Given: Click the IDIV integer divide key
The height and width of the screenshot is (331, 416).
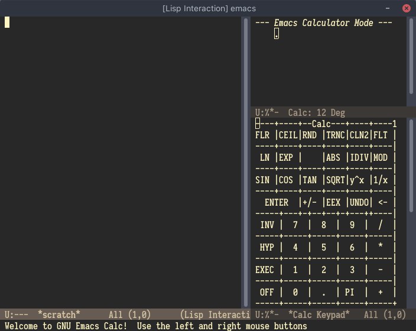Looking at the screenshot, I should (359, 158).
